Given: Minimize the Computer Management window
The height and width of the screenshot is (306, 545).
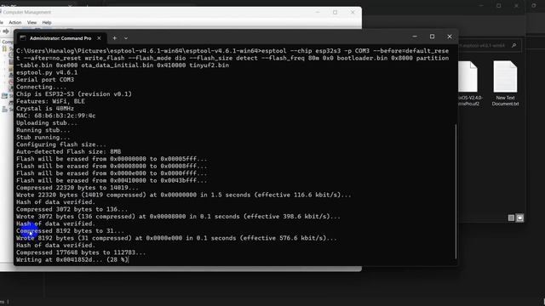Looking at the screenshot, I should click(318, 12).
